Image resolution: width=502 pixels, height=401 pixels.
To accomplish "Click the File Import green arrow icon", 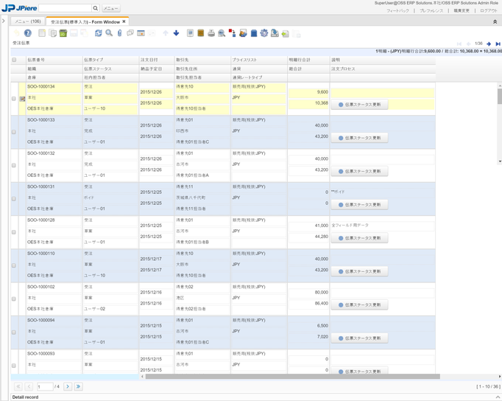I will (286, 33).
